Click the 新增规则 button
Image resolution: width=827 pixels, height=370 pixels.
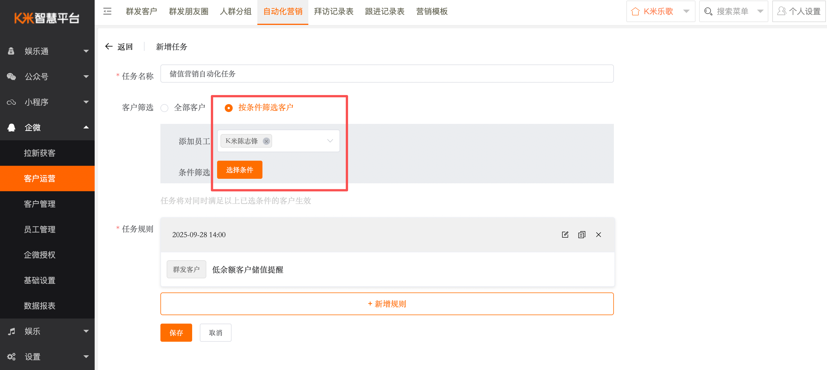click(x=387, y=304)
